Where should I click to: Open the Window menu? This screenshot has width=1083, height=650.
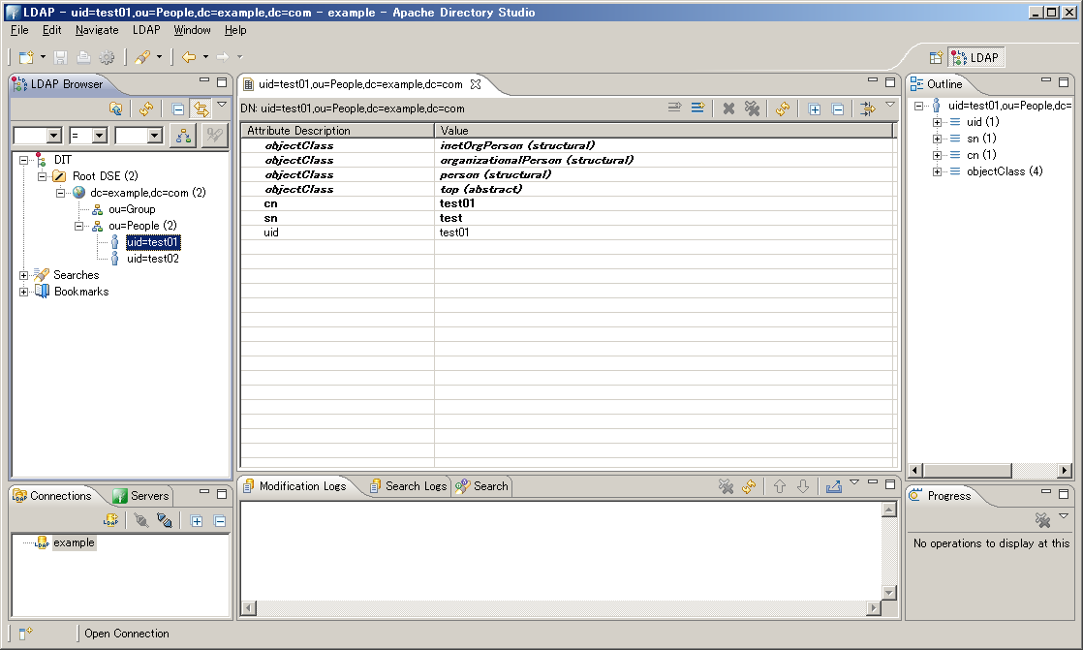(x=192, y=30)
